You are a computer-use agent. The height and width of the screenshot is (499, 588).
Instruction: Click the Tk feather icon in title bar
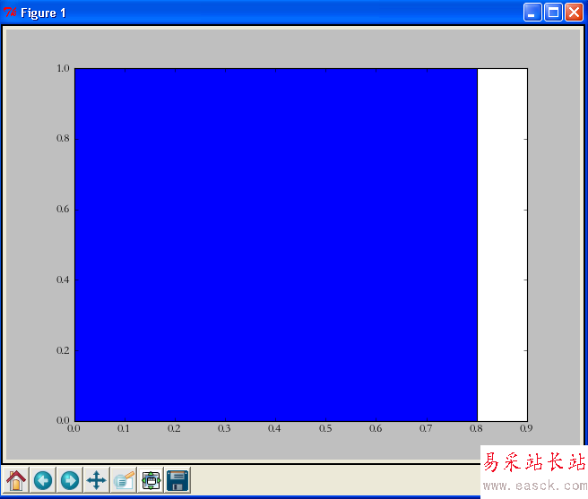click(x=10, y=13)
